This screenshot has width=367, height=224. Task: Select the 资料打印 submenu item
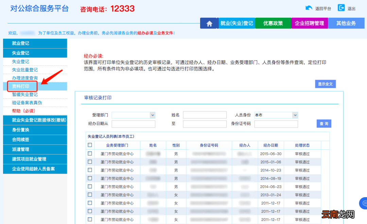(x=21, y=86)
